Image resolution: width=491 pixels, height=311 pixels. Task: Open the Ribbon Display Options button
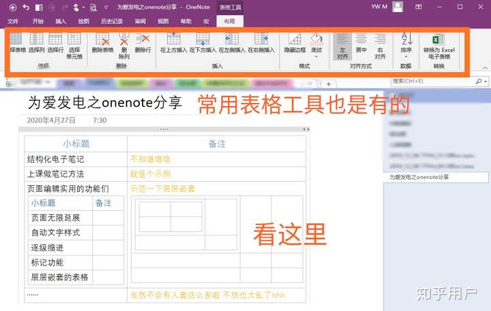point(418,7)
